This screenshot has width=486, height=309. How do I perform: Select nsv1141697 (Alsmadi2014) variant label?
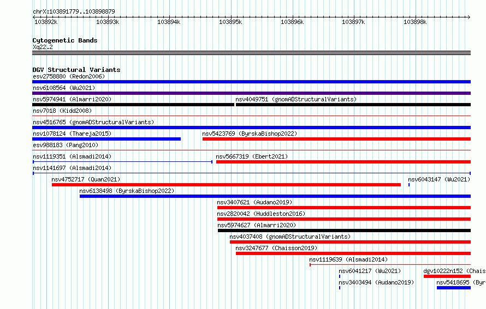(x=72, y=168)
